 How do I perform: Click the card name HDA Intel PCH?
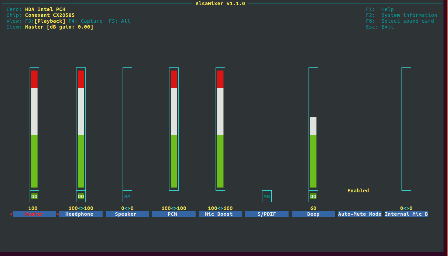point(45,9)
